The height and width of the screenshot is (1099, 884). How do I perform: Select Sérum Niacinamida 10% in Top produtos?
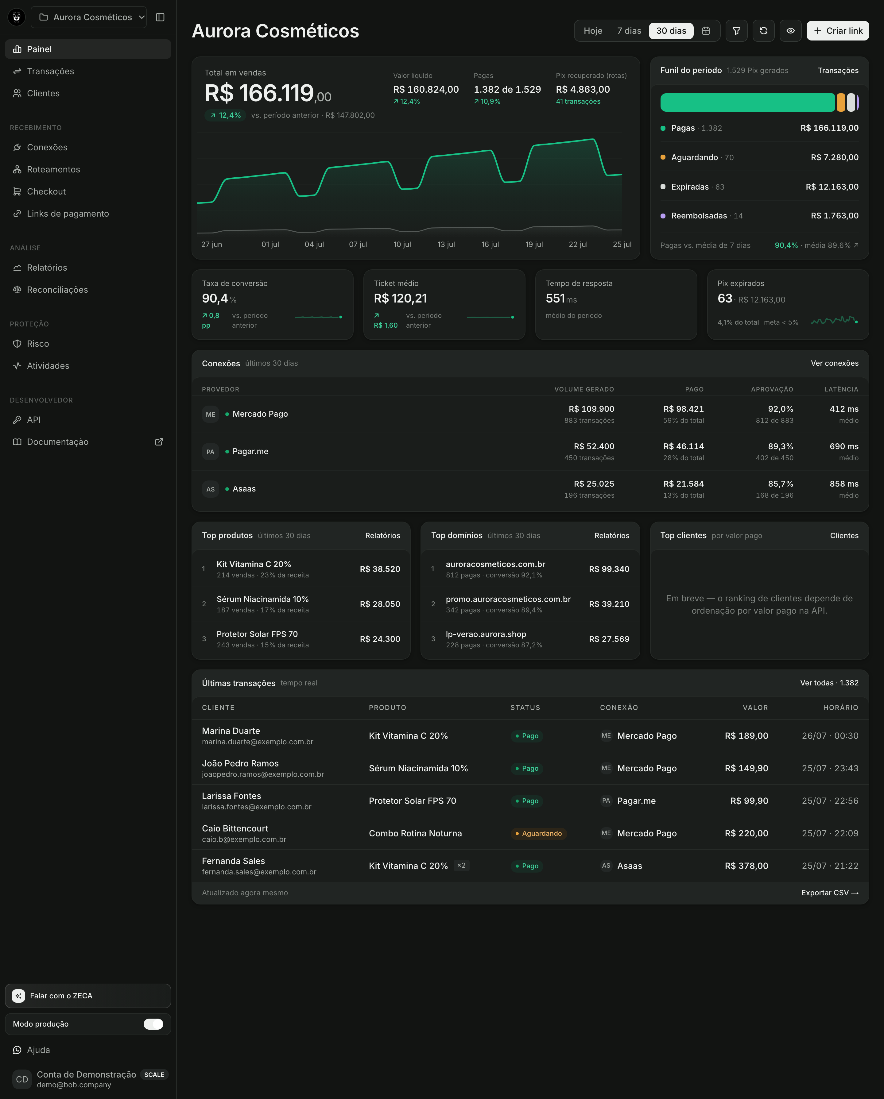pos(301,604)
